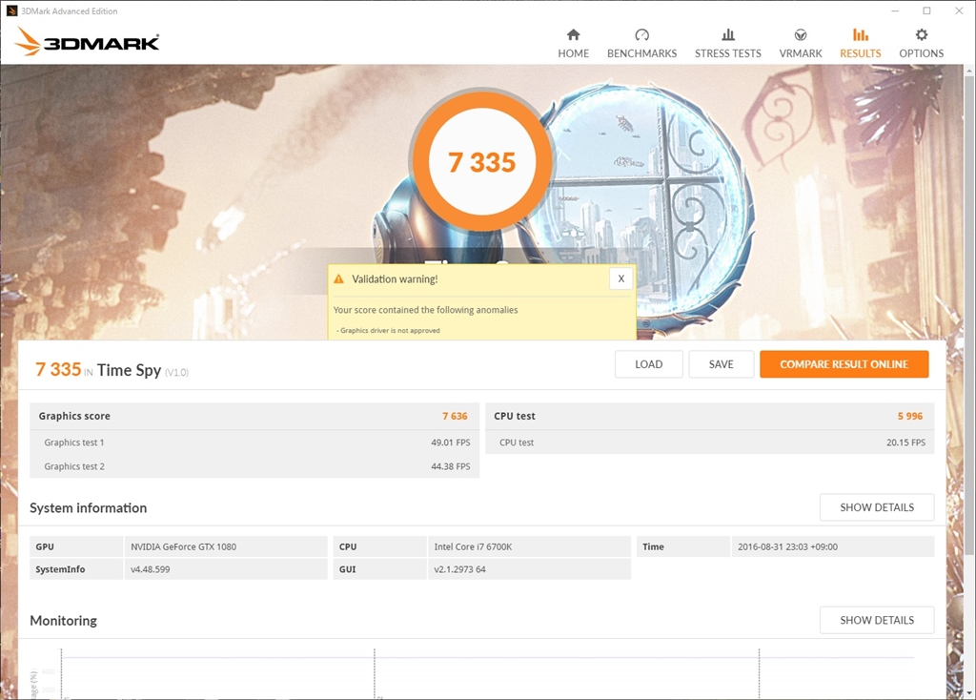The width and height of the screenshot is (976, 700).
Task: Click the Results bars icon
Action: point(861,34)
